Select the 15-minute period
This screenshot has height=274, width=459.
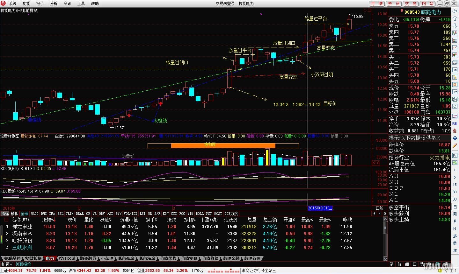(455, 185)
